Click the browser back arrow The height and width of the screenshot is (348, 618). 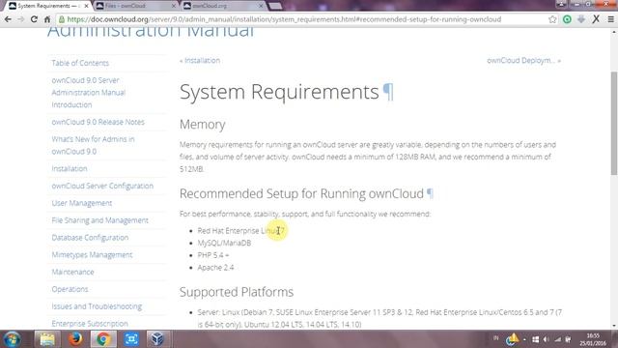(x=8, y=19)
